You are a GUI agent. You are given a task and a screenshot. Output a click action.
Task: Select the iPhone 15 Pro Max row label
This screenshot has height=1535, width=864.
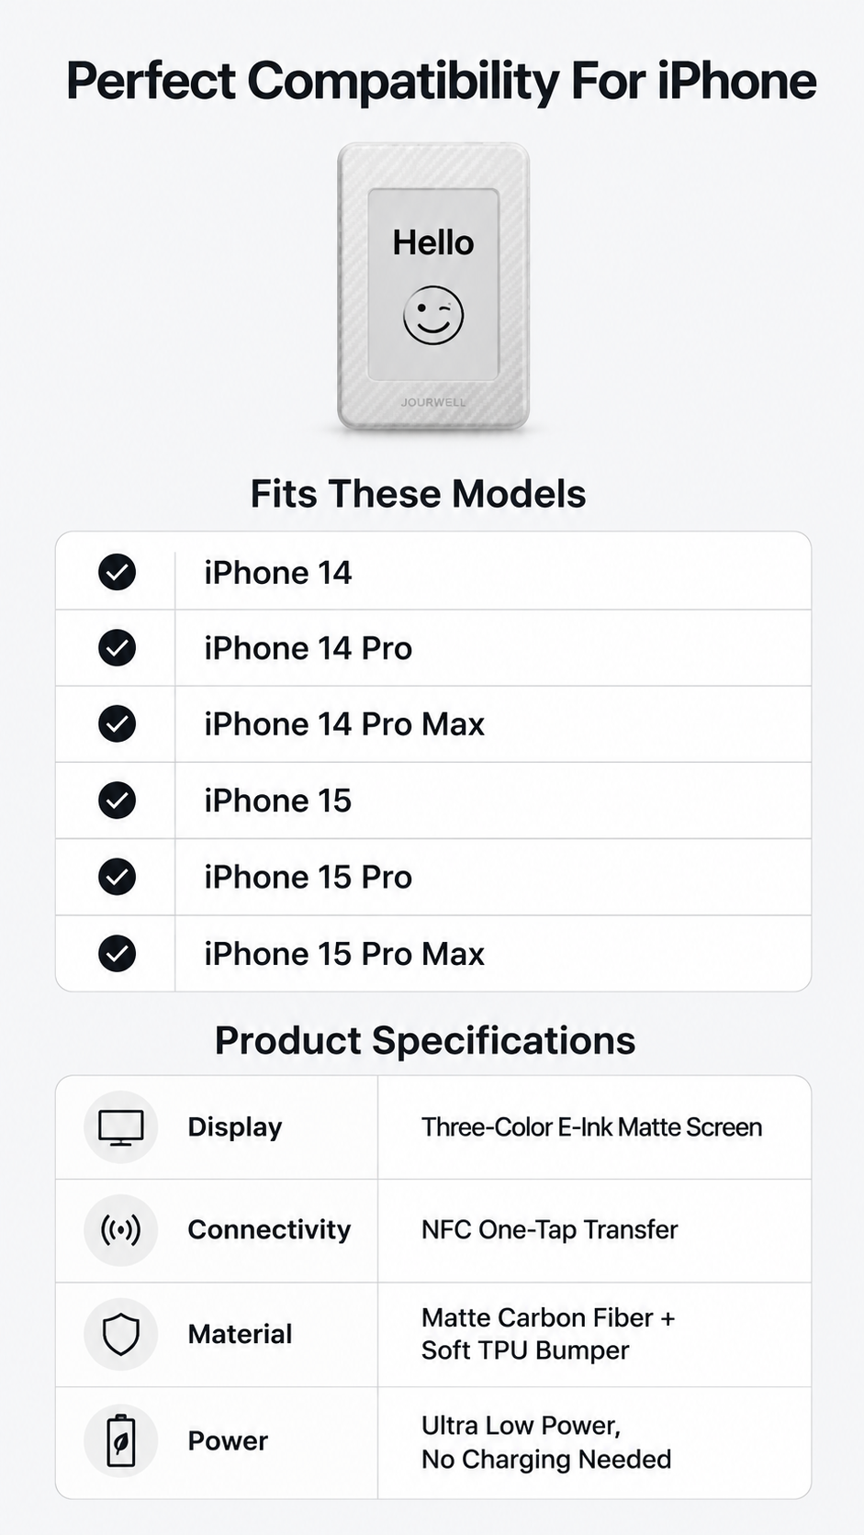[344, 954]
